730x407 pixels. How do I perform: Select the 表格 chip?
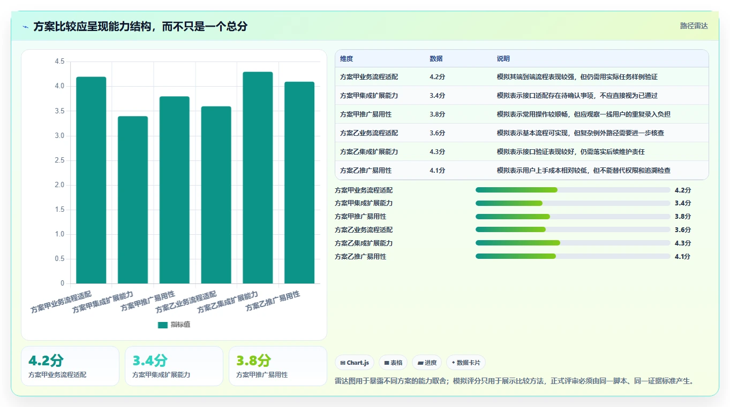pos(393,363)
